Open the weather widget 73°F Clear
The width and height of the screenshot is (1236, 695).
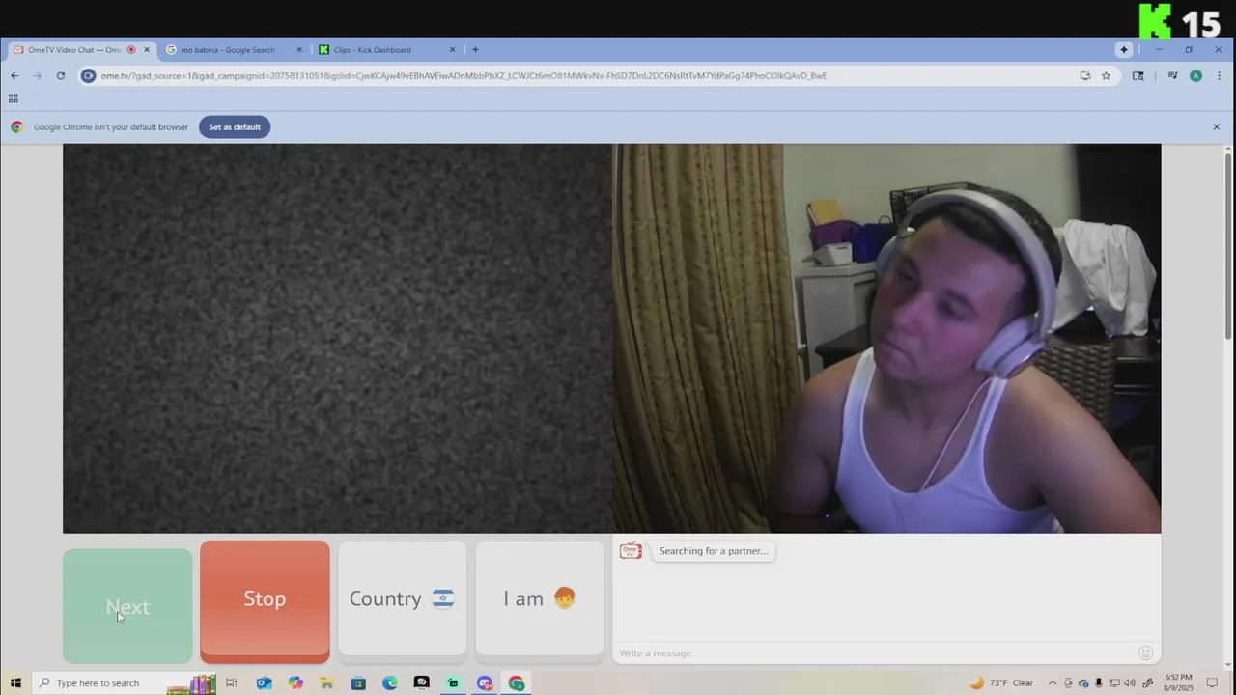point(1002,683)
